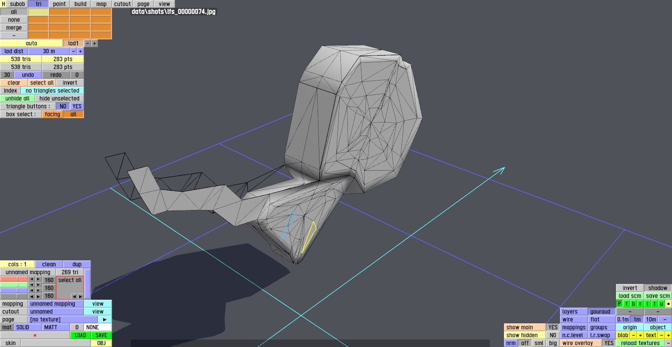Switch to the f view preset

tap(626, 304)
